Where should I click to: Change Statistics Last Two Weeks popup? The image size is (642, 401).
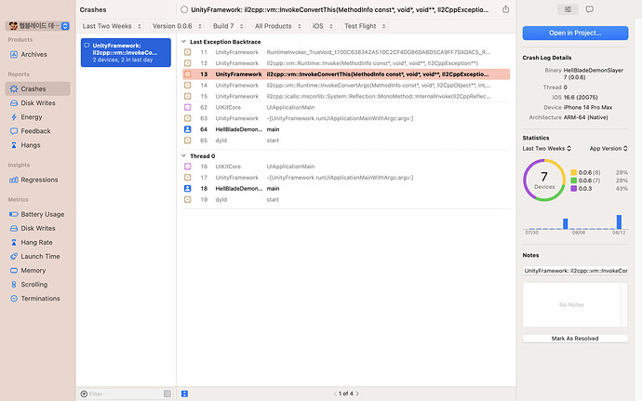coord(546,148)
